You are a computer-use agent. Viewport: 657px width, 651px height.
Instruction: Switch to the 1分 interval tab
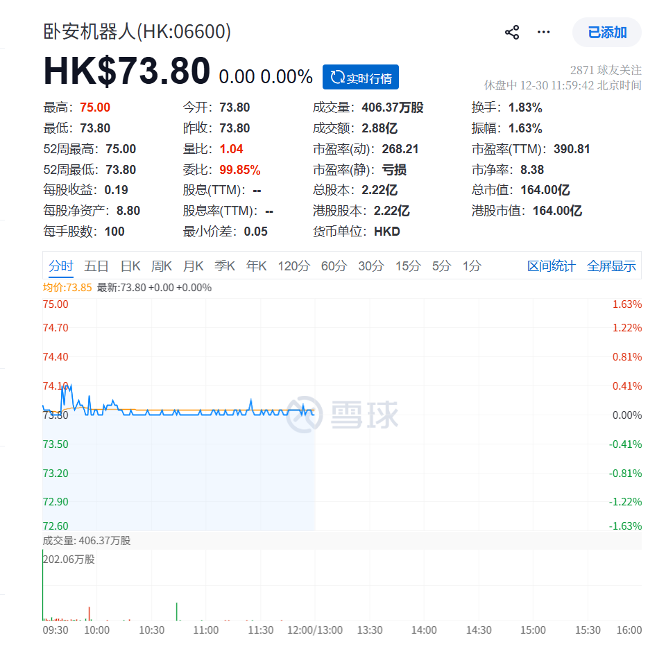point(472,266)
